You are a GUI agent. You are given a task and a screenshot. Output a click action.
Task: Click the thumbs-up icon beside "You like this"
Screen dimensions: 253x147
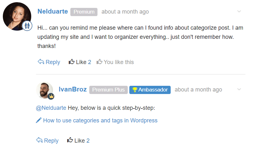point(99,62)
